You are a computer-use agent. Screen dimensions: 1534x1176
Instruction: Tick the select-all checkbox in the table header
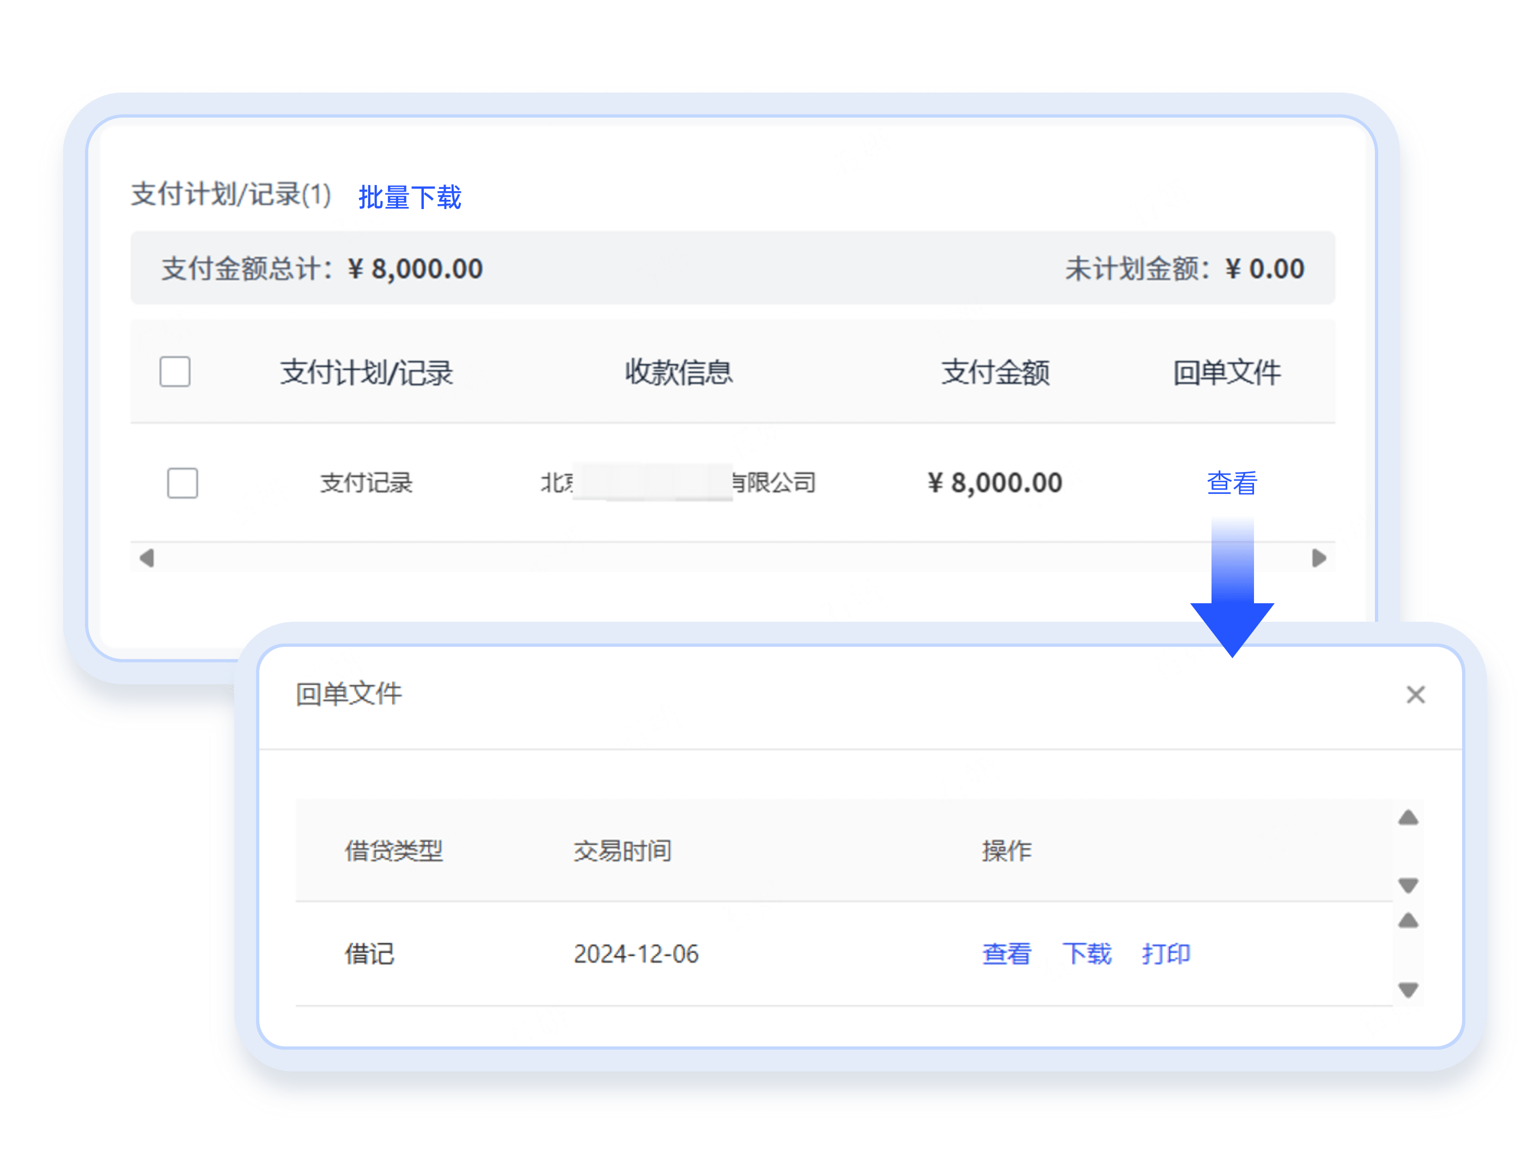point(175,372)
